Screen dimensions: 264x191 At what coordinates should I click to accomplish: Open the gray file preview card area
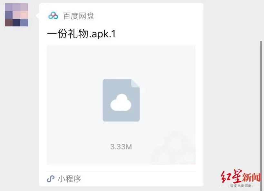(x=121, y=105)
